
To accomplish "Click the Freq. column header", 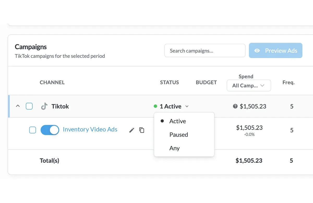I will (x=288, y=83).
